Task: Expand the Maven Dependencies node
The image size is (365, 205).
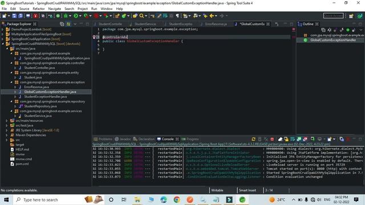Action: (7, 135)
